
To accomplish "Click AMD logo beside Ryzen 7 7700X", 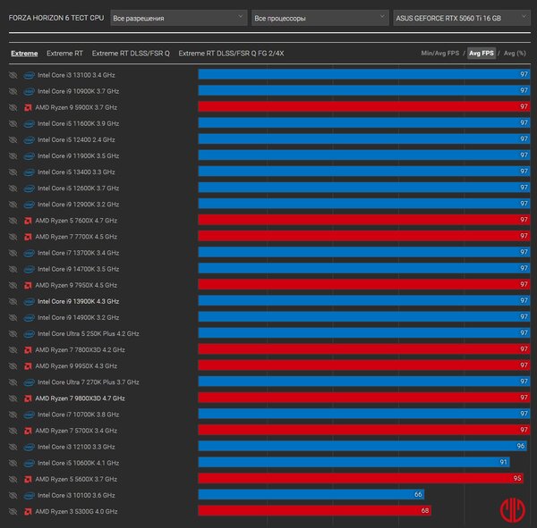I will pyautogui.click(x=28, y=237).
